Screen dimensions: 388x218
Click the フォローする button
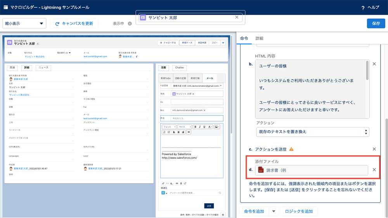(168, 43)
